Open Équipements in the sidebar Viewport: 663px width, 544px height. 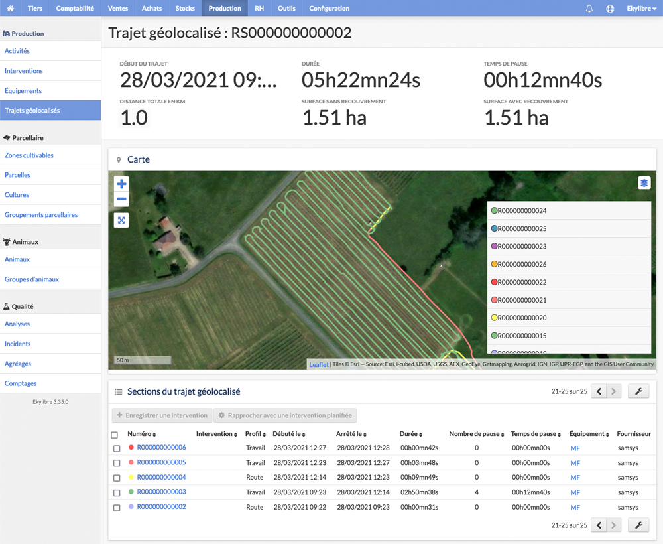coord(23,90)
